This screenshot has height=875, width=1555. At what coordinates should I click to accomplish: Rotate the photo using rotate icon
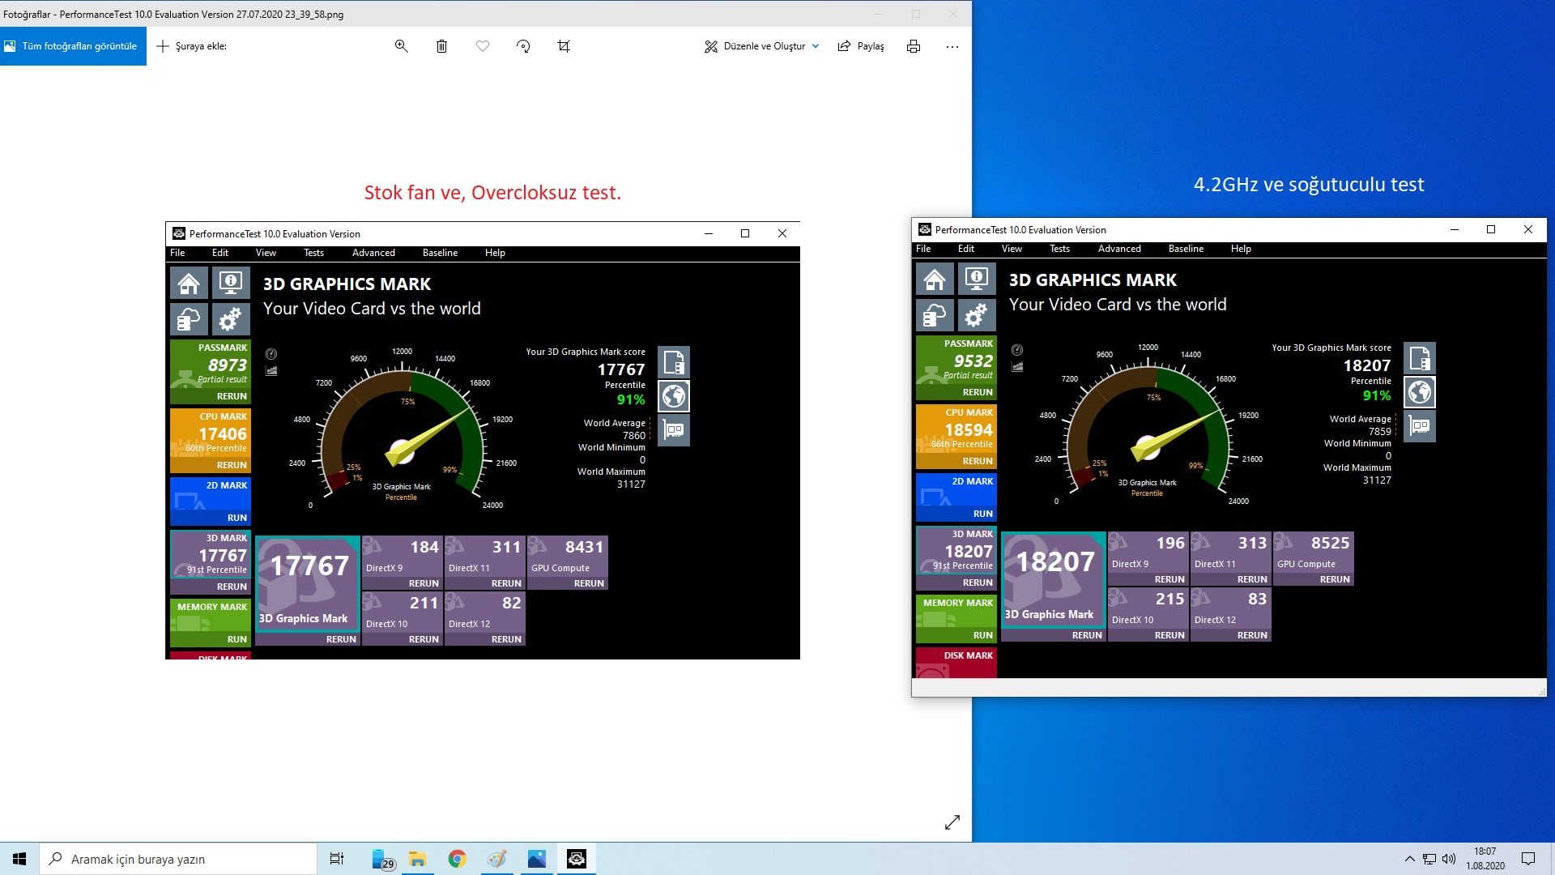pos(523,46)
